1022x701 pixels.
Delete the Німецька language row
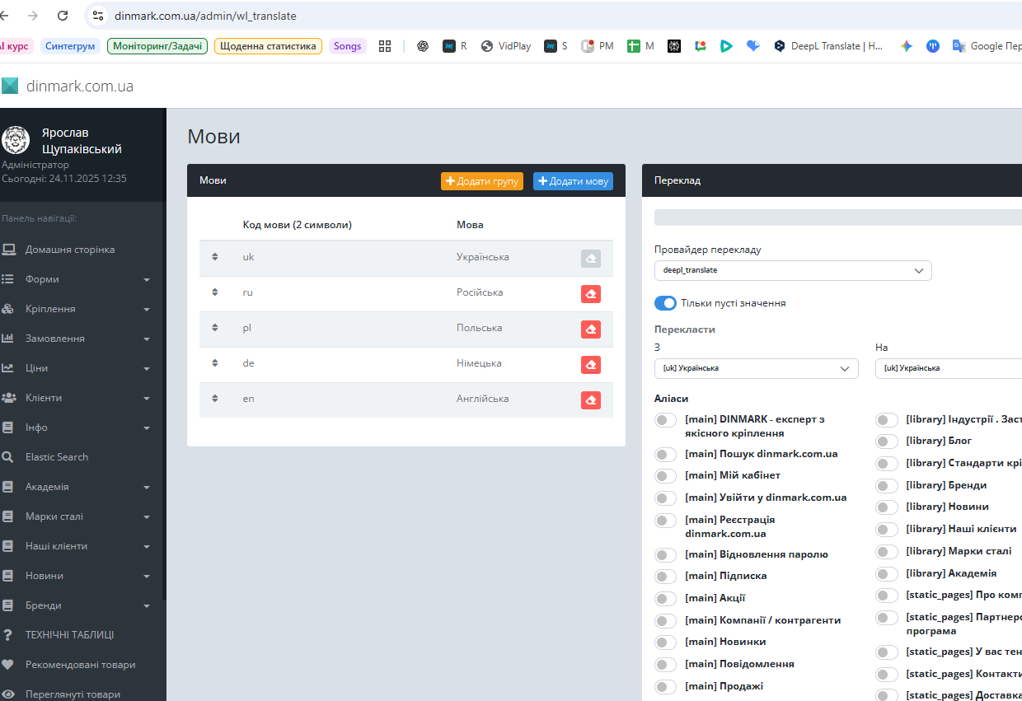click(590, 365)
